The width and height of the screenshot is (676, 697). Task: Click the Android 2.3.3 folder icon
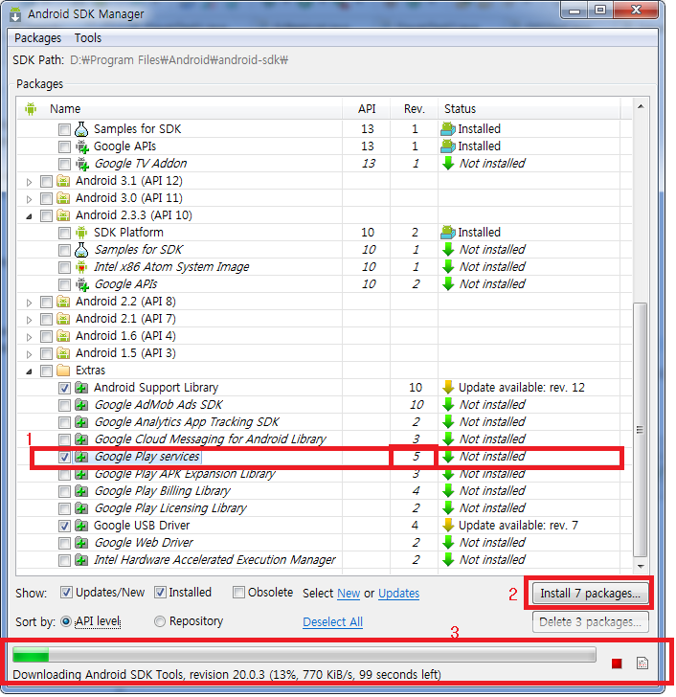[63, 215]
